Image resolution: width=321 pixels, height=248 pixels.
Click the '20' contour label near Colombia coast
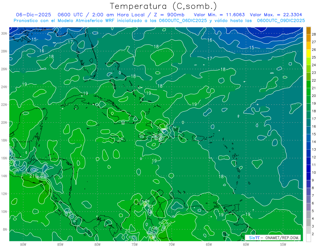click(x=128, y=231)
